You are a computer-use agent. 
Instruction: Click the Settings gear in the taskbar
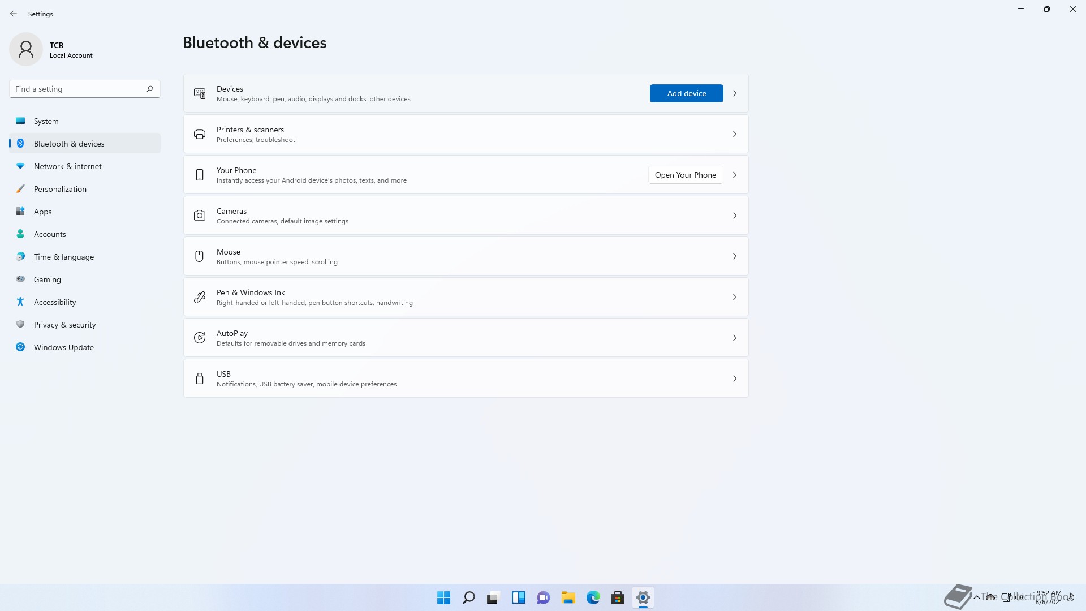coord(643,597)
